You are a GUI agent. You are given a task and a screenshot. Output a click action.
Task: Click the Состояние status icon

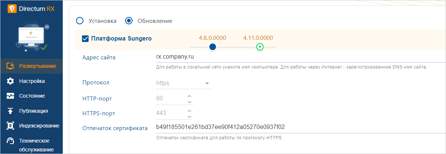coord(11,96)
